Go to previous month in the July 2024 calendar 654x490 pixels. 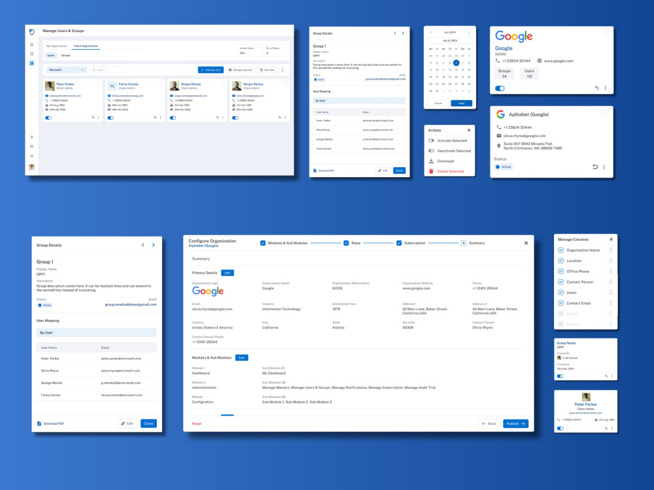pos(431,32)
